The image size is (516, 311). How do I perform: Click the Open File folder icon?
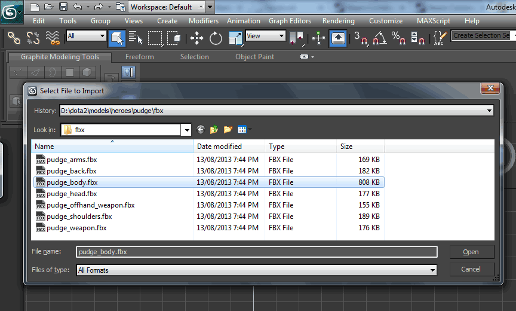[49, 7]
